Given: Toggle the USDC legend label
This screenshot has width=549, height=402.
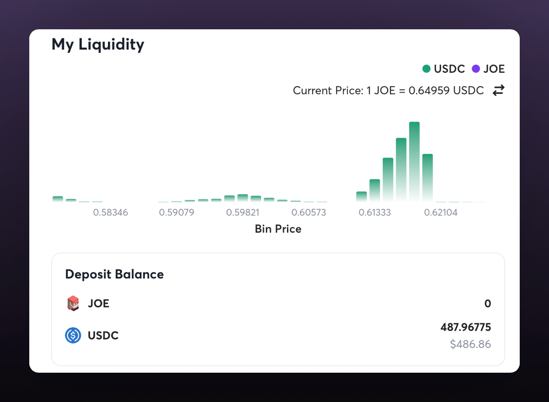Looking at the screenshot, I should 449,69.
